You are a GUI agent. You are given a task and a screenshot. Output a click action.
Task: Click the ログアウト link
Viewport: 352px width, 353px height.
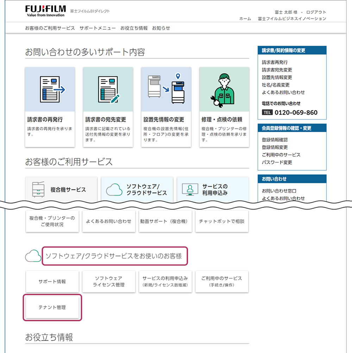click(x=316, y=12)
